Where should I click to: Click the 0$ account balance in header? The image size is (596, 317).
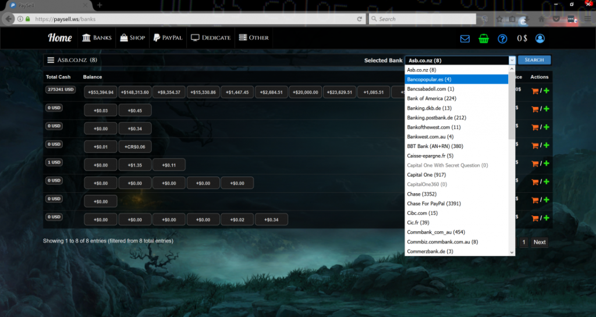[x=522, y=38]
